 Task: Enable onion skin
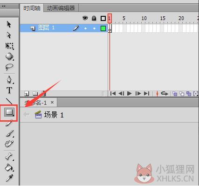(175, 94)
